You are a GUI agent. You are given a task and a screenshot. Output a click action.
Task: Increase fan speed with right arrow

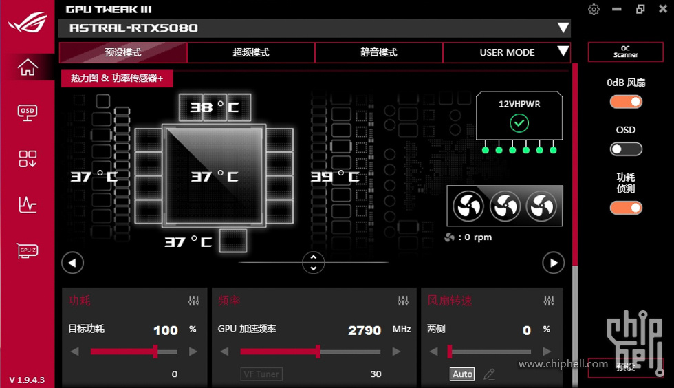click(x=547, y=352)
